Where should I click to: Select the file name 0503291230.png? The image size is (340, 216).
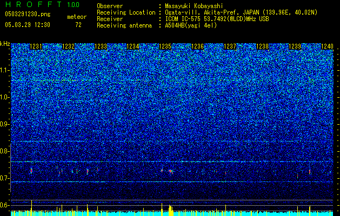[28, 15]
